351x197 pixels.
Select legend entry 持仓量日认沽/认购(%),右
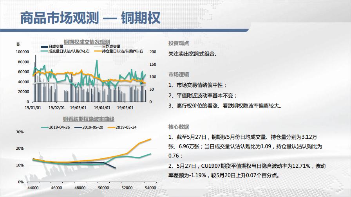pos(119,51)
